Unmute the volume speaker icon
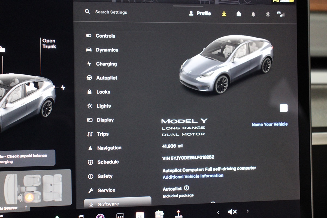Viewport: 327px width, 218px height. (232, 212)
